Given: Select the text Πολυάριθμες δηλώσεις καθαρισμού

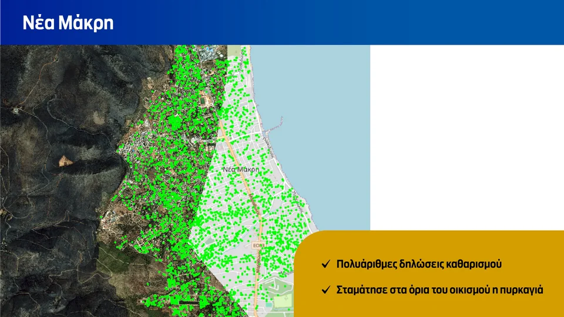Looking at the screenshot, I should pos(419,264).
